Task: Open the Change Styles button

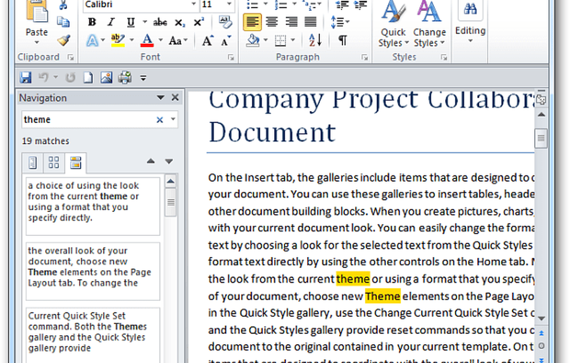Action: (x=429, y=26)
